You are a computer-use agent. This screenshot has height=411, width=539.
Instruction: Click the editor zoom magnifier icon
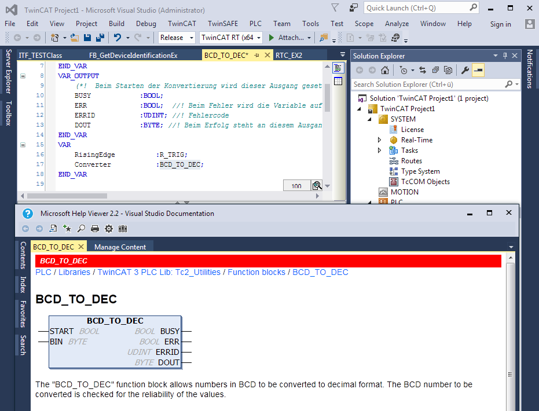click(317, 186)
